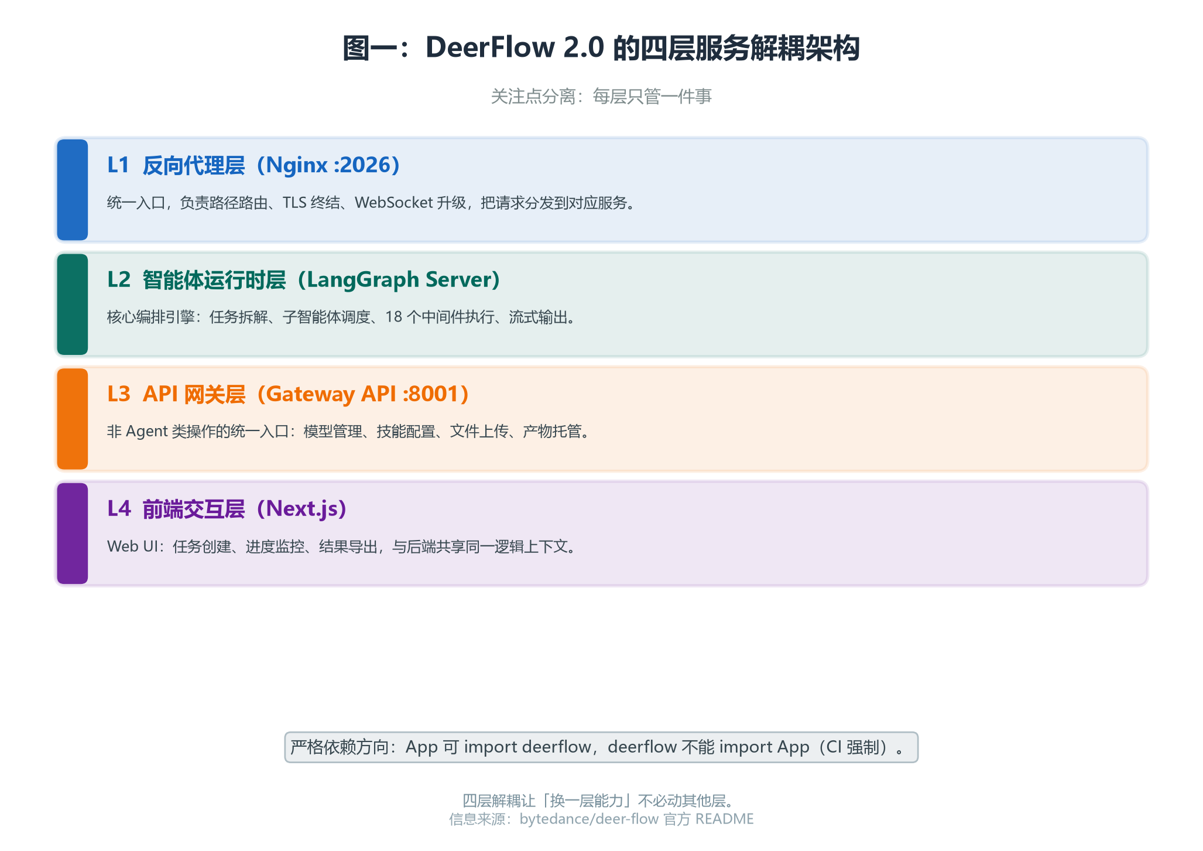Click the title 图一：DeerFlow 2.0 的四层服务解耦架构
The height and width of the screenshot is (851, 1203).
click(x=601, y=48)
